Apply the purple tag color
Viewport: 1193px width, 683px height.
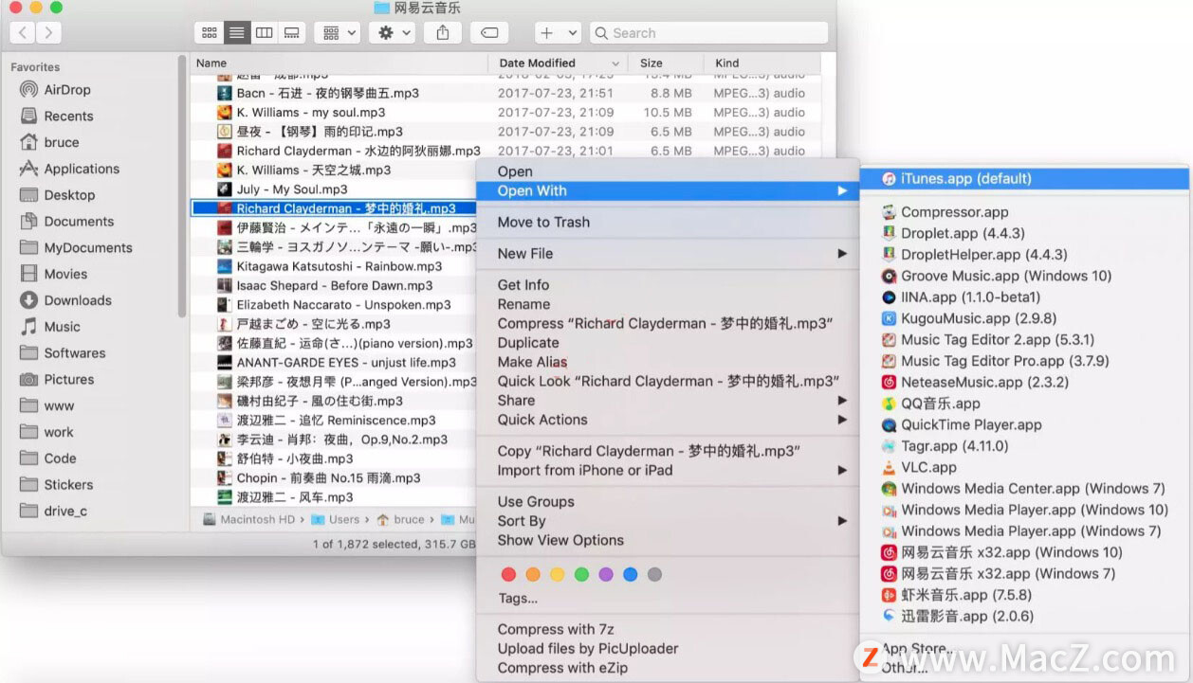[x=606, y=574]
